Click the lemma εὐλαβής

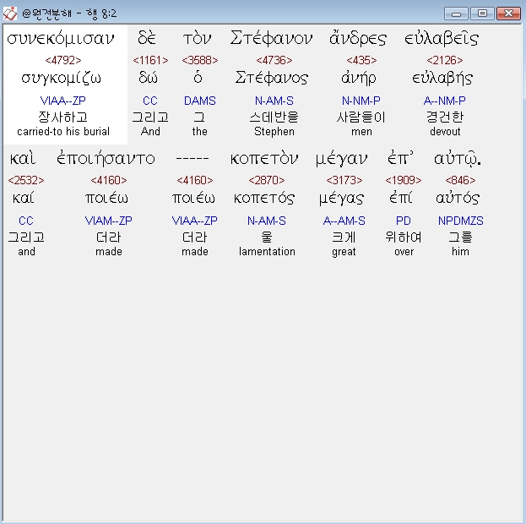[x=442, y=79]
